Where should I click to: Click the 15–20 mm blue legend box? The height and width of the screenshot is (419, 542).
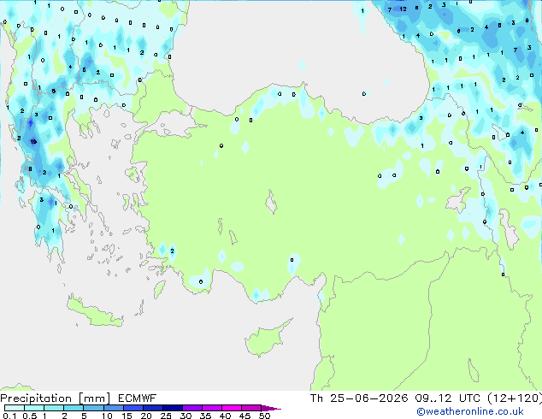[133, 408]
